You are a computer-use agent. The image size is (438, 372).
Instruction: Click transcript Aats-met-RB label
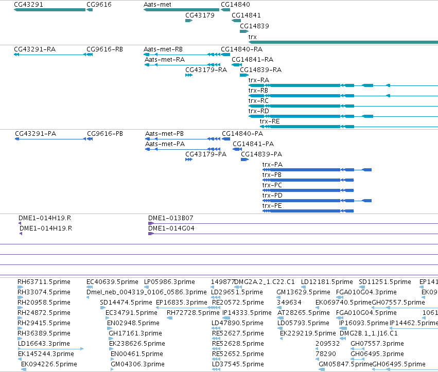click(163, 49)
